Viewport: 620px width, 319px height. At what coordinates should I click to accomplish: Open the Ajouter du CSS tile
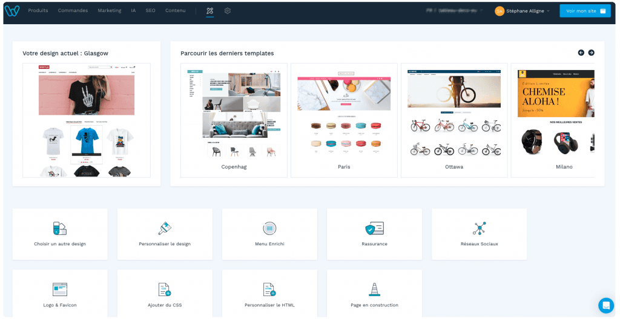point(165,294)
